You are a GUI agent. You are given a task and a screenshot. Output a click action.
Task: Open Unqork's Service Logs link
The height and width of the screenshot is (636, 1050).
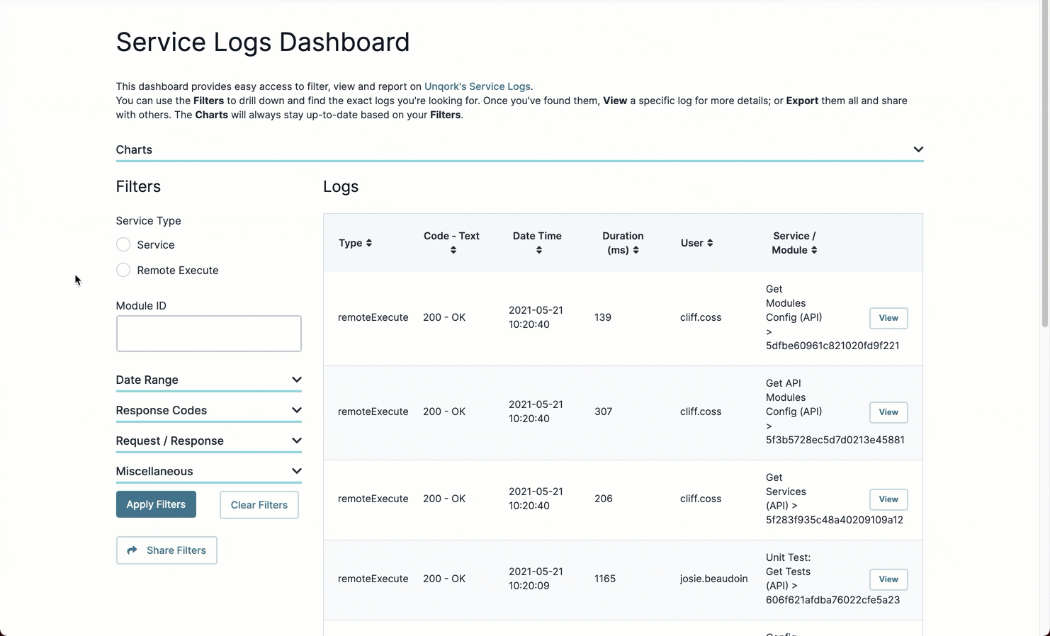coord(478,86)
